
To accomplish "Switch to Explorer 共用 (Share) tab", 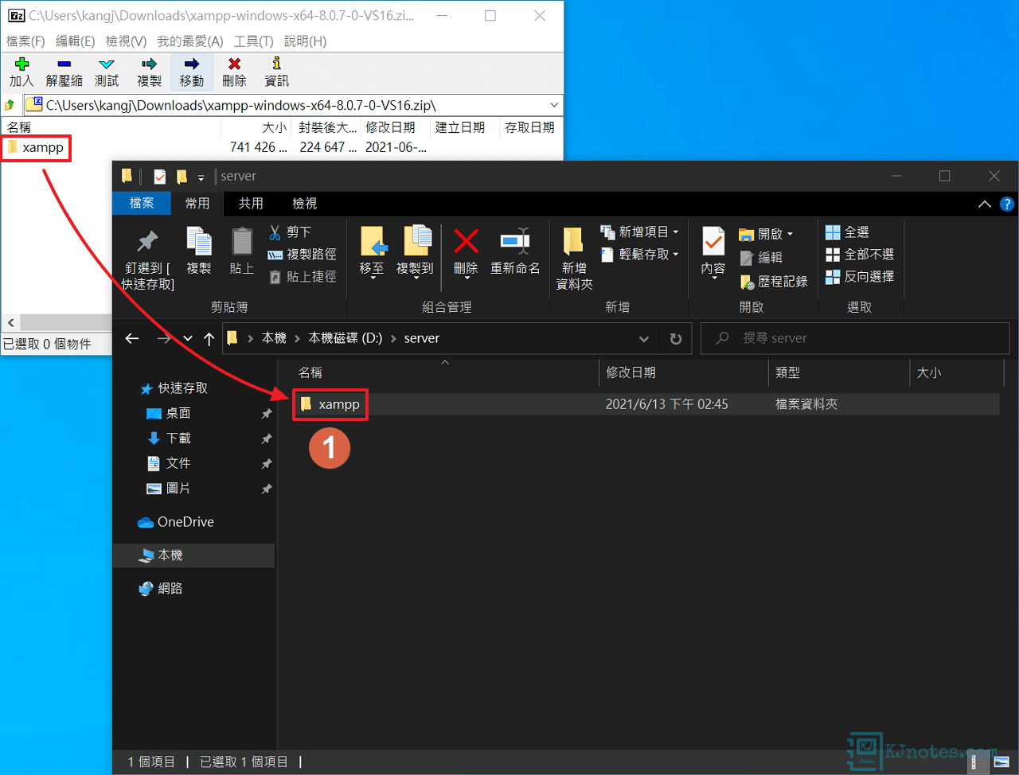I will [x=251, y=204].
